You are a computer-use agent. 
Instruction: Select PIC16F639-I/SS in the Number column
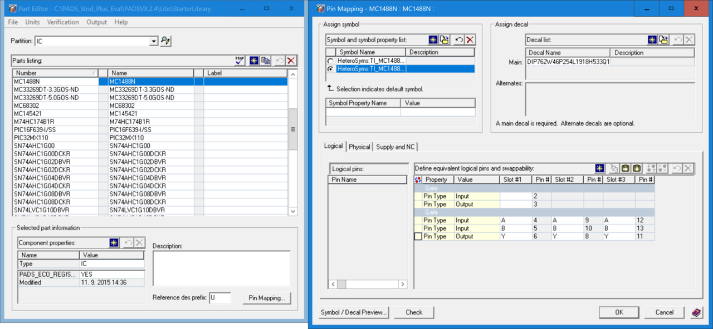pyautogui.click(x=55, y=130)
